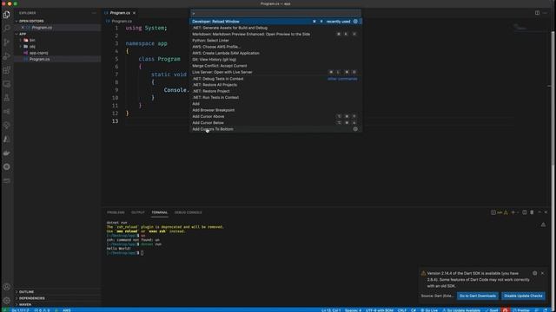Select .NET: Restore All Projects
The width and height of the screenshot is (556, 312).
pyautogui.click(x=276, y=85)
